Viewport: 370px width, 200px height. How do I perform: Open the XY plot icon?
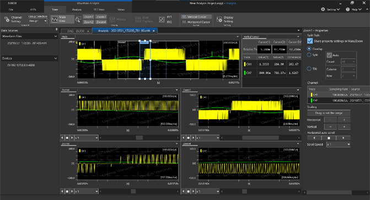pyautogui.click(x=162, y=20)
